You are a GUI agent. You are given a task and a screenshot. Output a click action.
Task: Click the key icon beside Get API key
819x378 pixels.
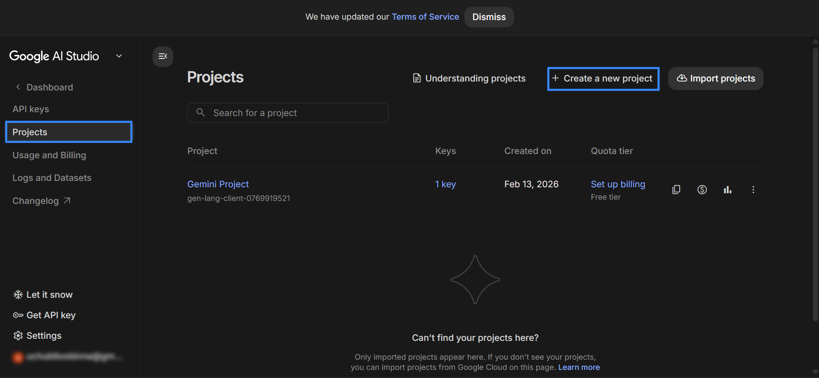[x=18, y=315]
